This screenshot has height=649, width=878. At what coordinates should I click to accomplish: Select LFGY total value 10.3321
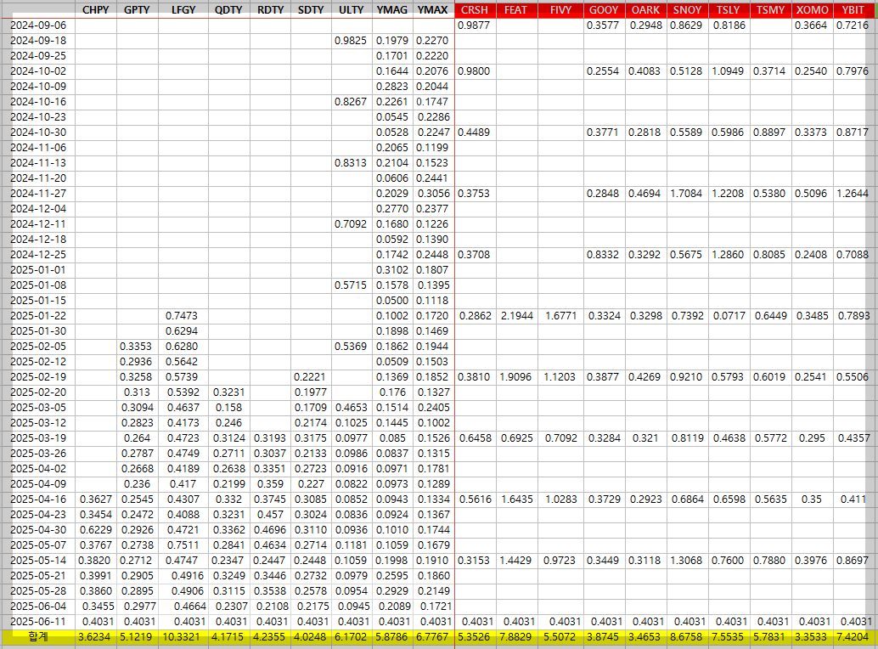coord(183,636)
